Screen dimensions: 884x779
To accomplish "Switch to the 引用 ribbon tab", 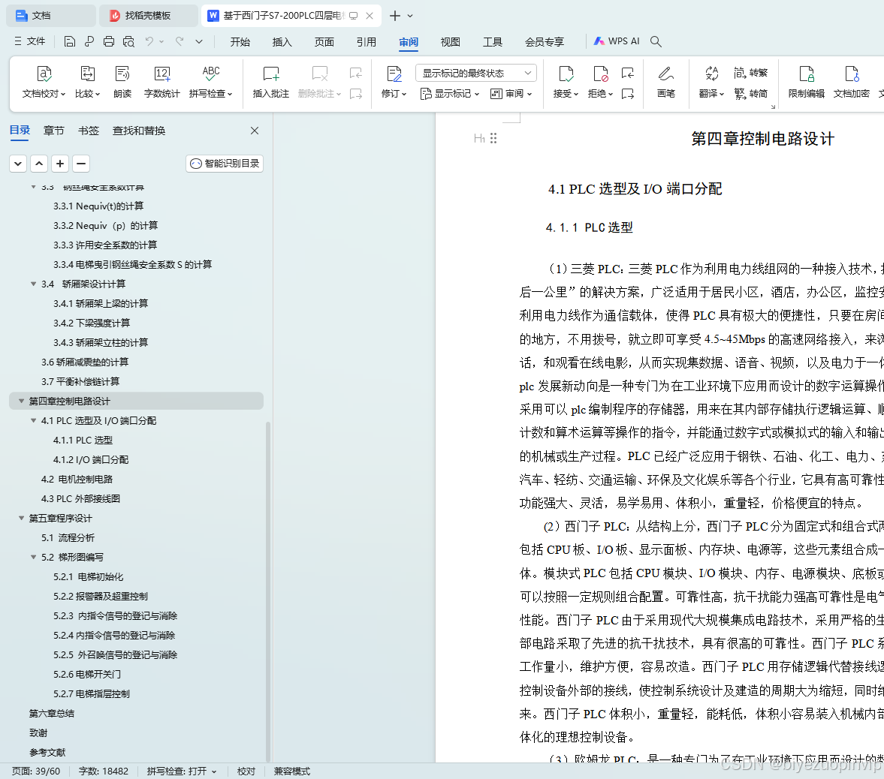I will pos(366,42).
